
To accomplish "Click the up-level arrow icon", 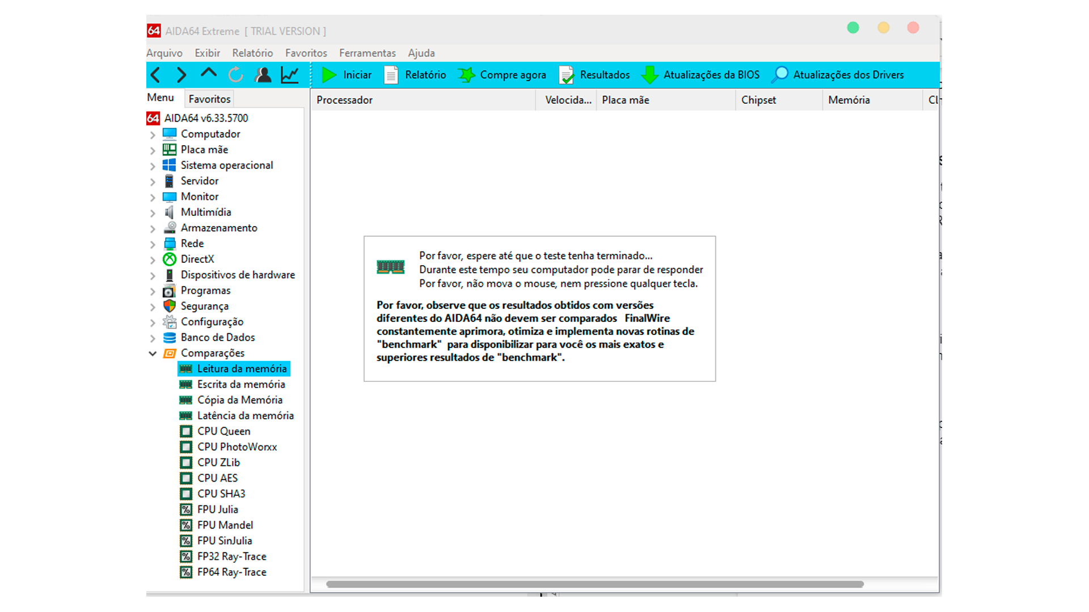I will tap(209, 73).
